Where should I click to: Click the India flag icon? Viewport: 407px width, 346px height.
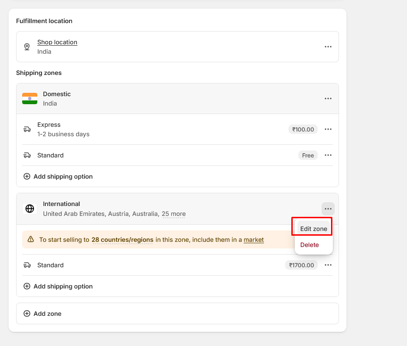click(x=30, y=99)
